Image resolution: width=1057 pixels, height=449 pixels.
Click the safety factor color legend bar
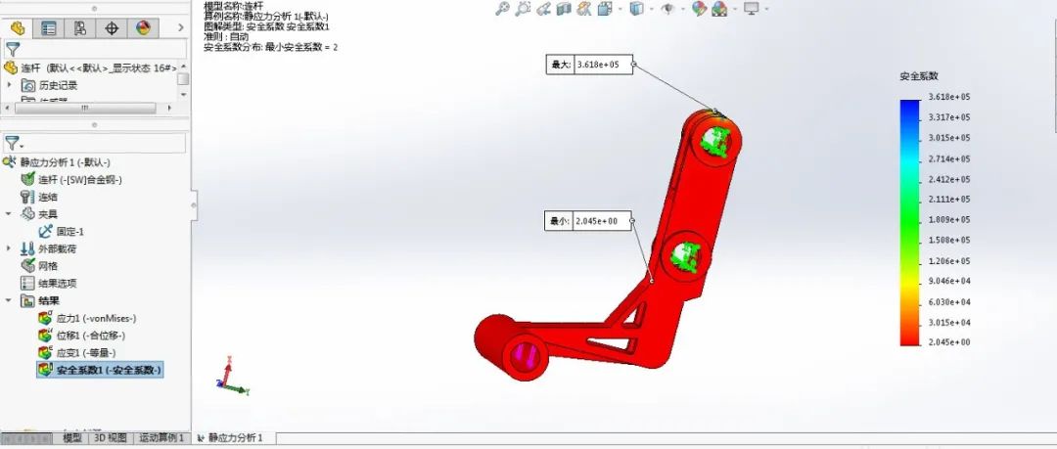click(x=909, y=222)
